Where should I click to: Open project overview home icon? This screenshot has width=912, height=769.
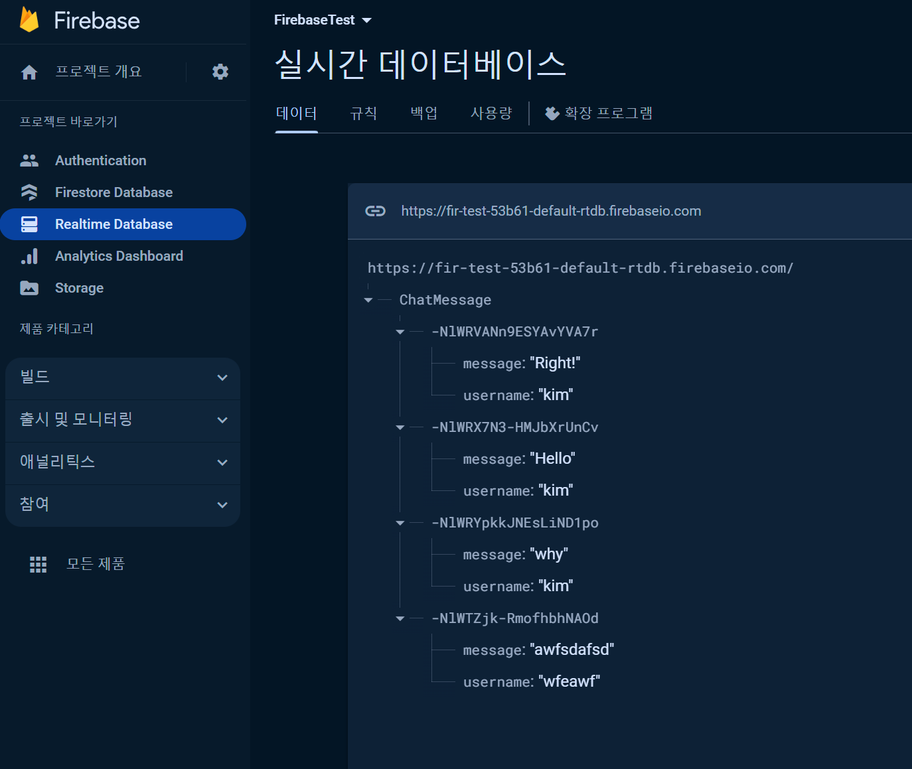29,72
